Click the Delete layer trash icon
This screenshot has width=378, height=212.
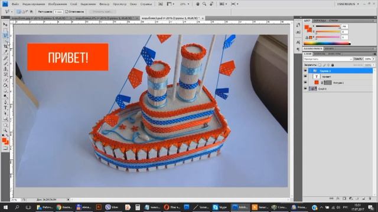370,198
